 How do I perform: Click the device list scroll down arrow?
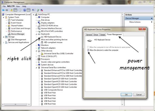(x=122, y=105)
